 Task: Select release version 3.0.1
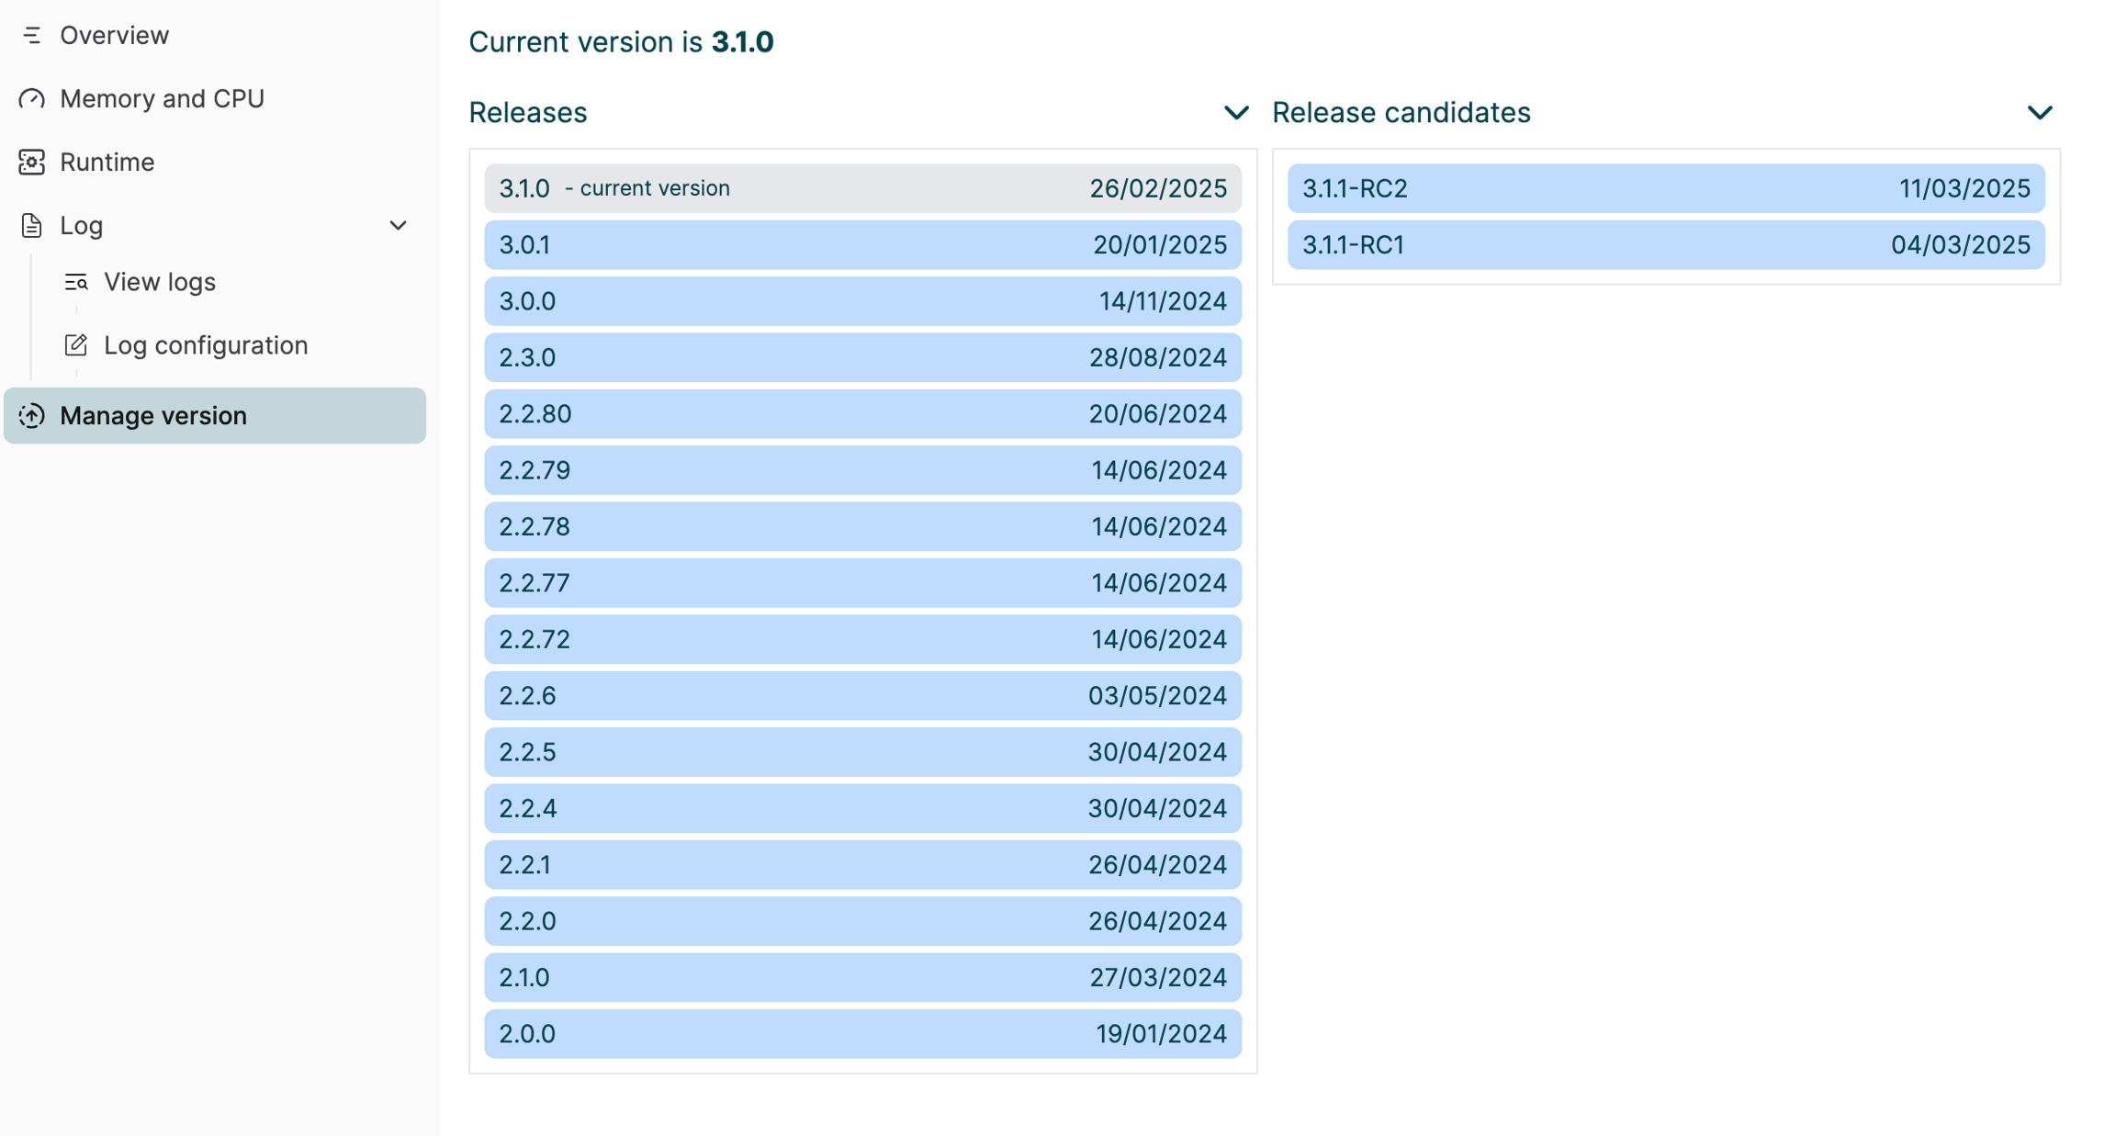pyautogui.click(x=861, y=245)
